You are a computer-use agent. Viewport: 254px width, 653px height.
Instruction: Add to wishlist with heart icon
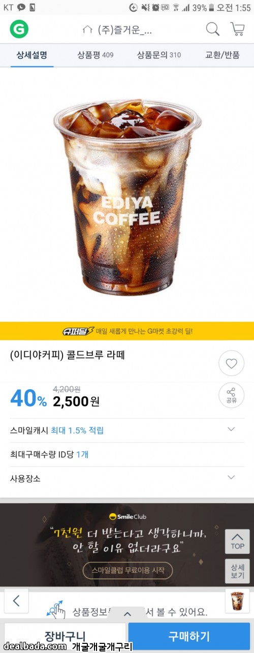point(231,364)
